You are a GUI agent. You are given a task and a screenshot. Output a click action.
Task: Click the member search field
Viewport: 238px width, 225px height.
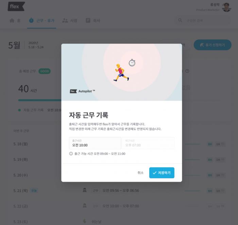203,20
